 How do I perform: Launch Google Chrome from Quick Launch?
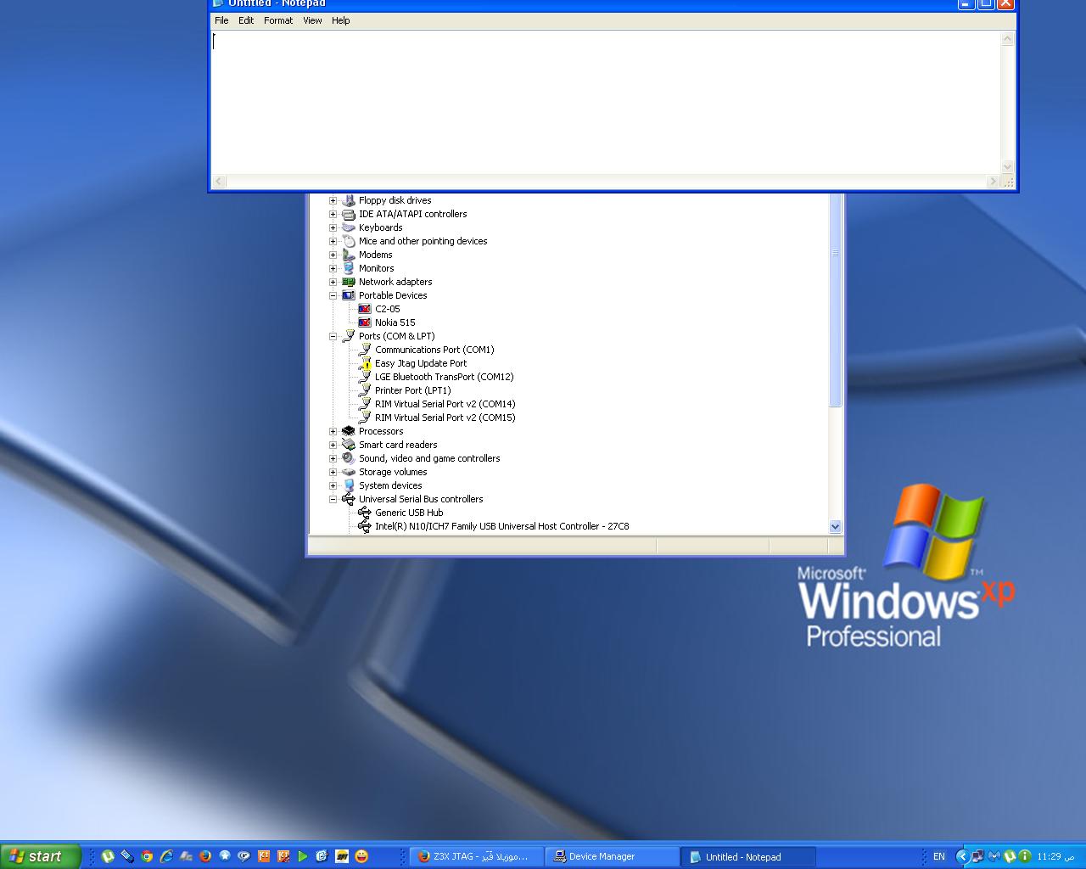[x=147, y=856]
